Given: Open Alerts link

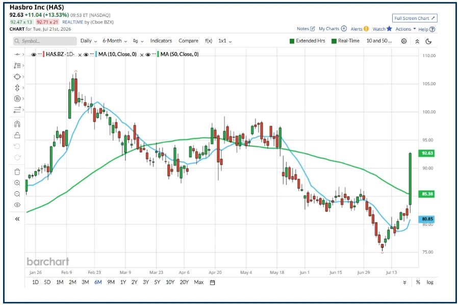Looking at the screenshot, I should 360,29.
